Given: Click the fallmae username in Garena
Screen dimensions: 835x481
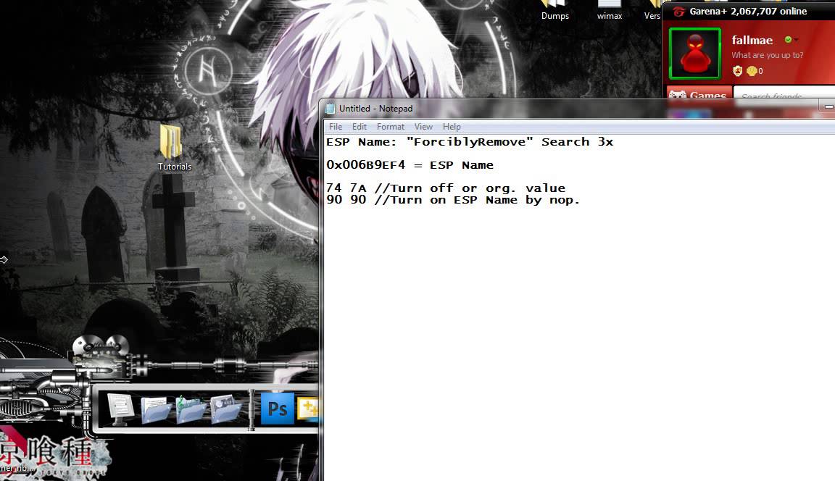Looking at the screenshot, I should point(752,40).
